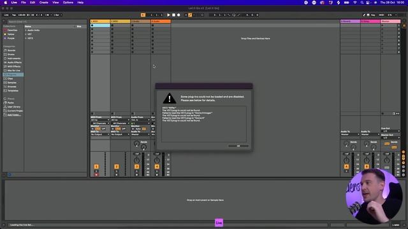Open Spotlight search in menu bar
The height and width of the screenshot is (229, 408).
pos(362,3)
